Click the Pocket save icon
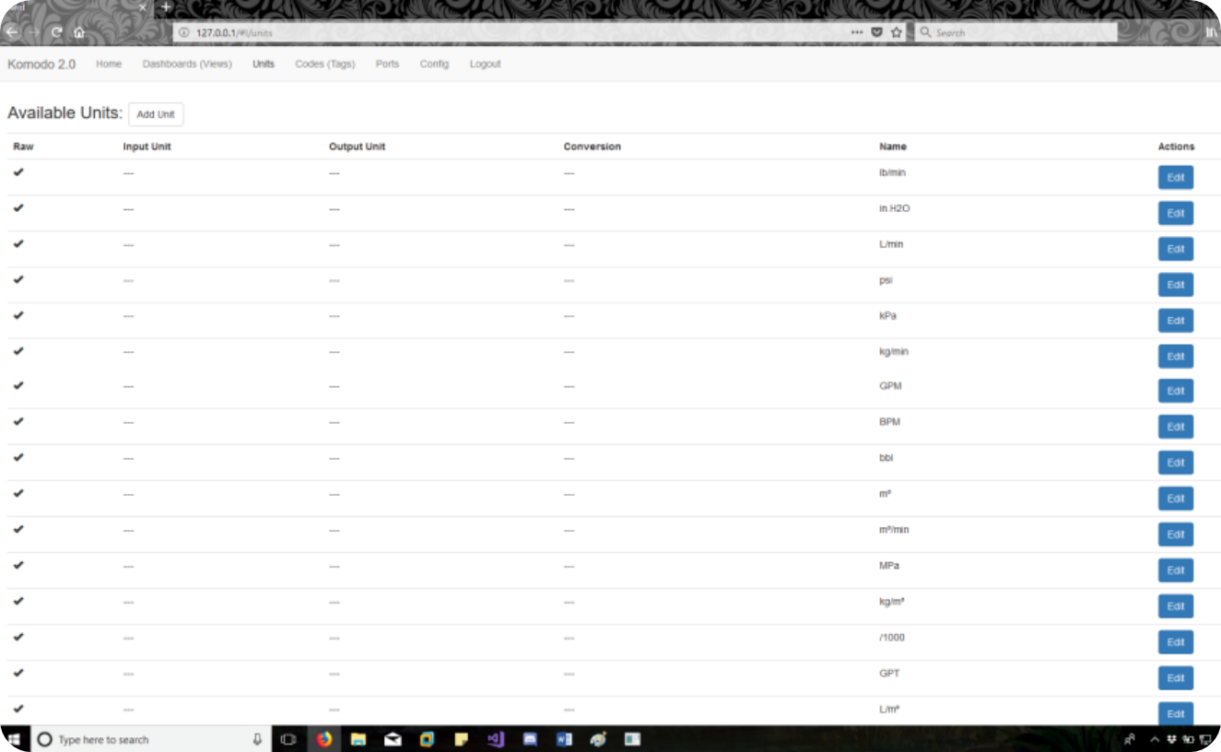Image resolution: width=1221 pixels, height=752 pixels. pos(876,32)
